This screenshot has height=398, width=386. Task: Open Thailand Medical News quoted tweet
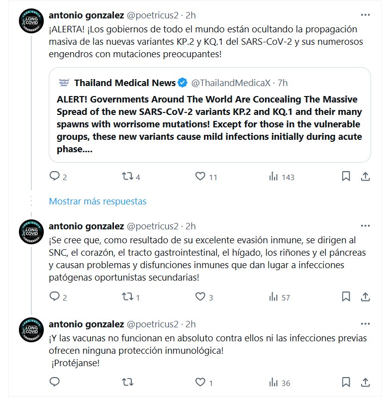[209, 122]
